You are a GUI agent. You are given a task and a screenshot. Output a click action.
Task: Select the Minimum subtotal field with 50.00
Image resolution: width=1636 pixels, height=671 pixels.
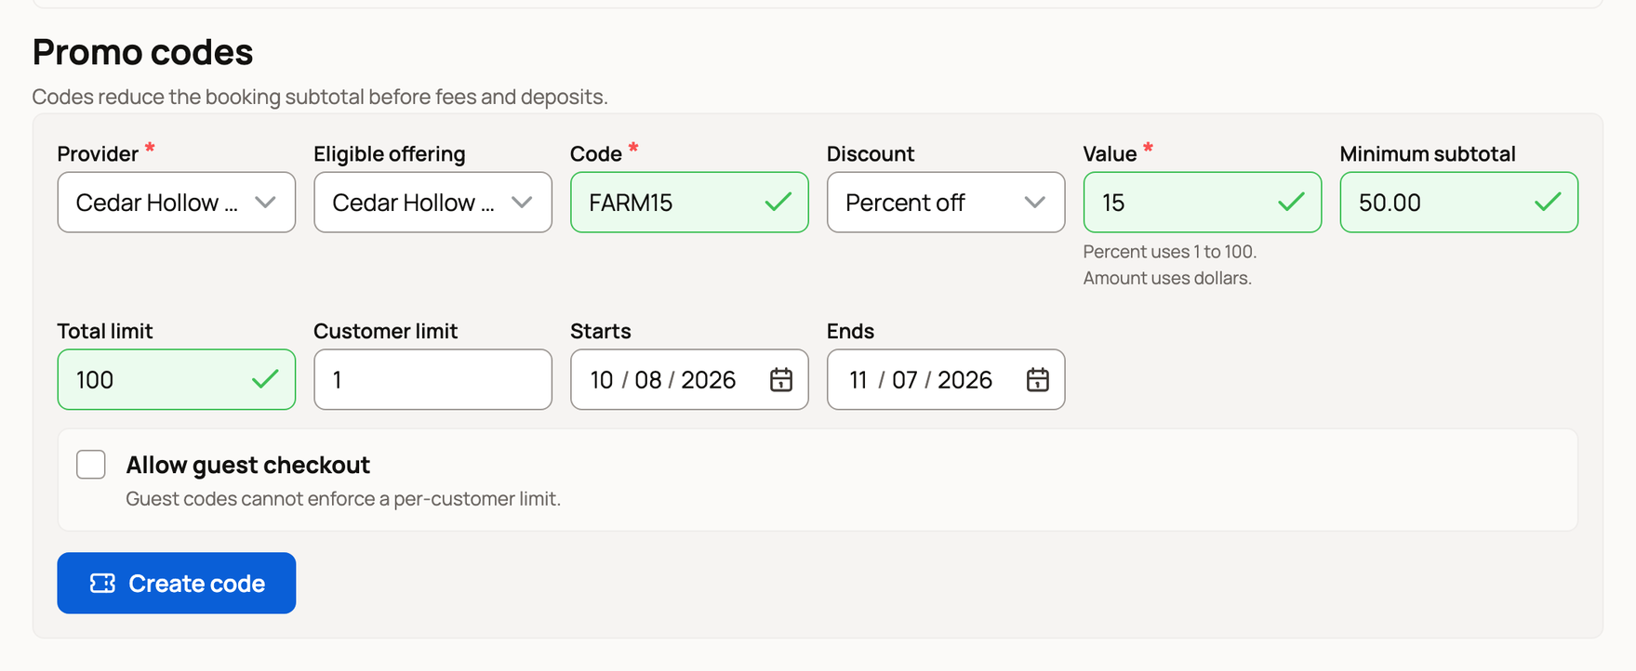coord(1458,202)
